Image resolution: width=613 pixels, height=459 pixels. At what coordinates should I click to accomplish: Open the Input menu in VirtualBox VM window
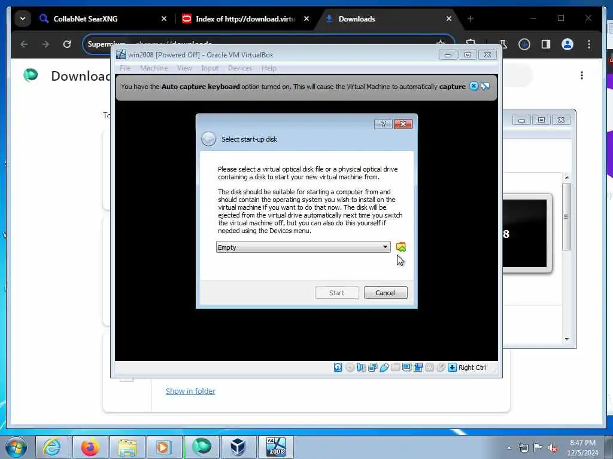[210, 68]
